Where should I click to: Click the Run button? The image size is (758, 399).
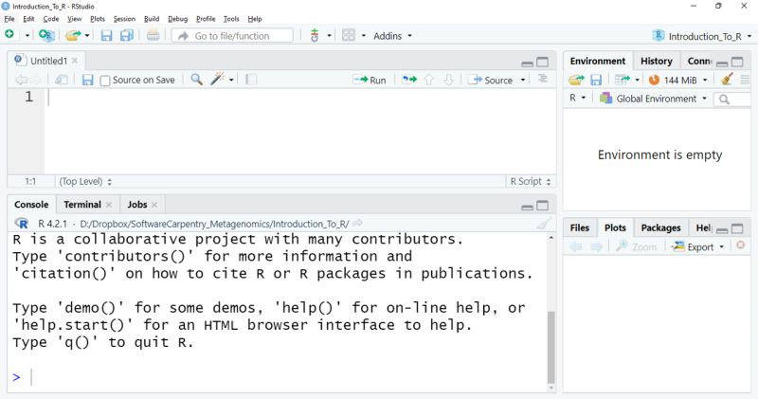pos(370,80)
